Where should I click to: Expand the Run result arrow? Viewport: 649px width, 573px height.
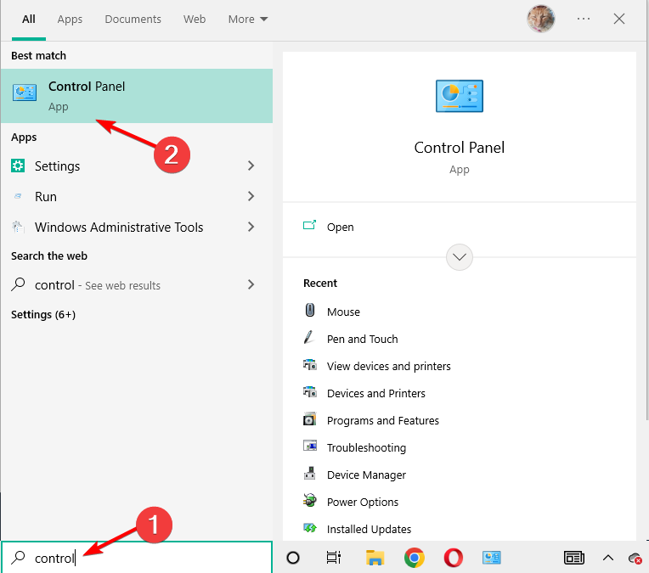pos(251,196)
